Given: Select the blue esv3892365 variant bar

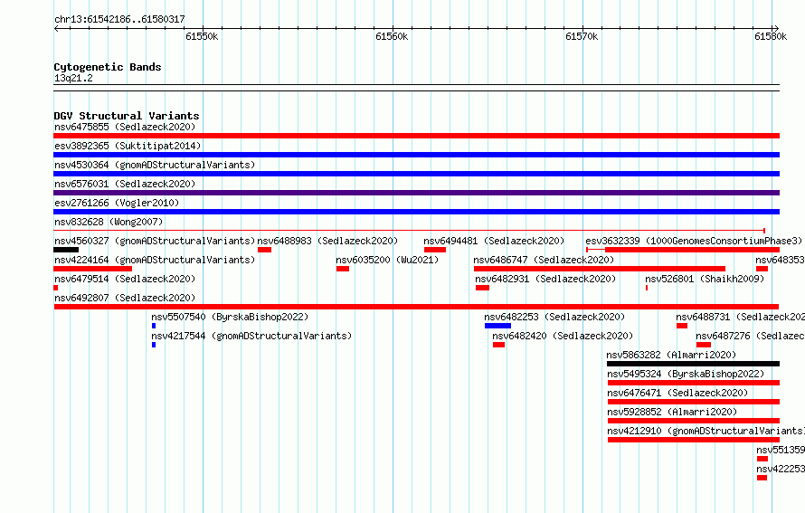Looking at the screenshot, I should [x=416, y=155].
